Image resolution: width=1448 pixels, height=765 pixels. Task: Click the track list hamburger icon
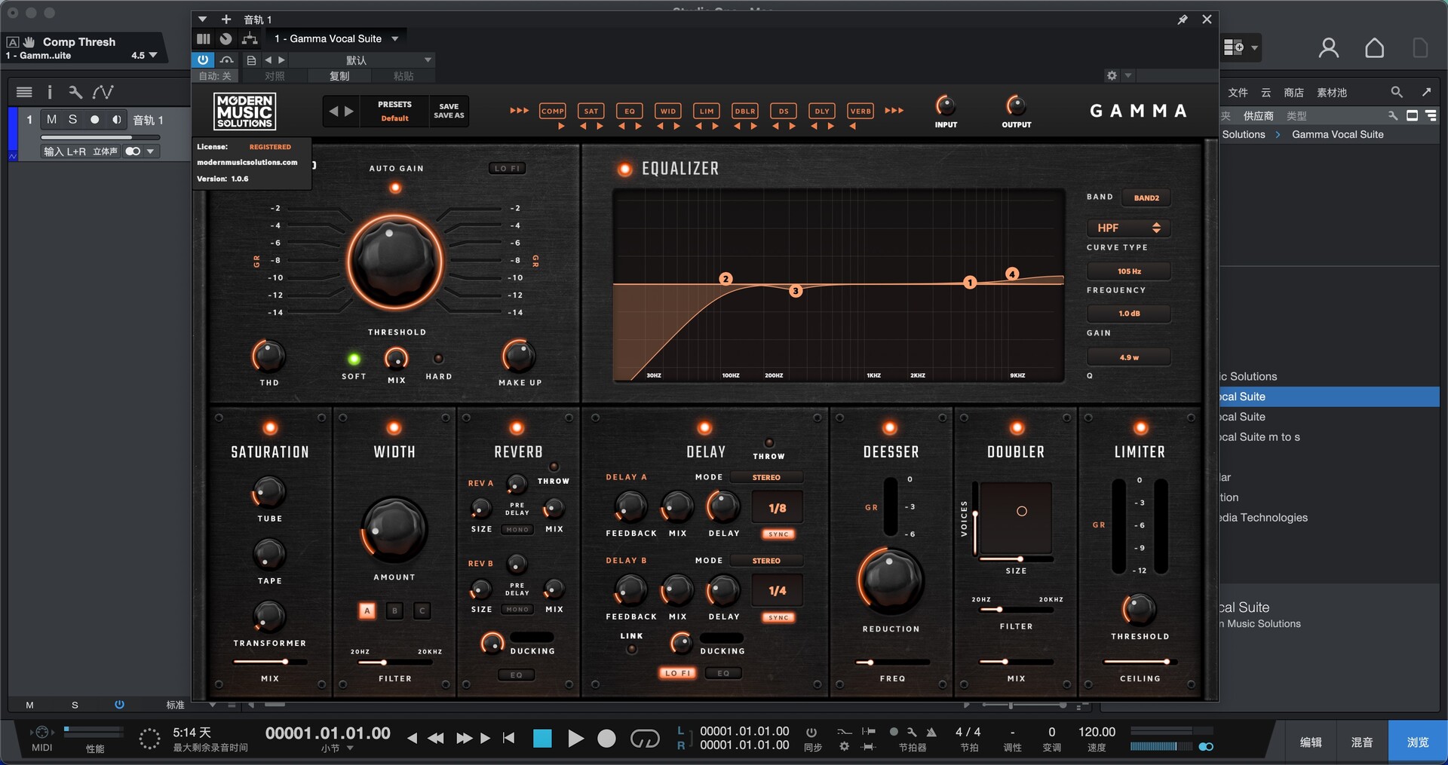(x=24, y=92)
